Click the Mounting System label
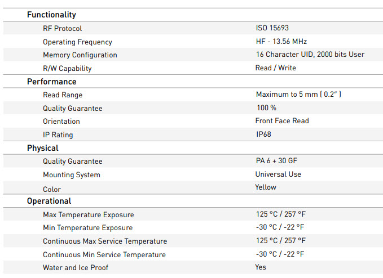Image resolution: width=383 pixels, height=278 pixels. (72, 174)
